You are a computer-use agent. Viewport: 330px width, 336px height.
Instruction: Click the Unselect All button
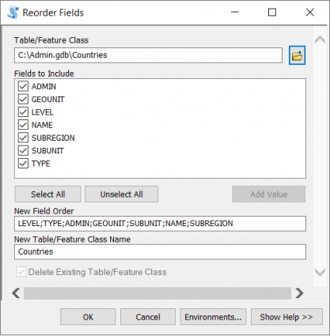121,194
